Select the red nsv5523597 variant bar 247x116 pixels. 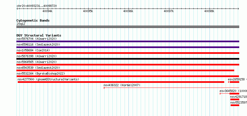(x=235, y=105)
